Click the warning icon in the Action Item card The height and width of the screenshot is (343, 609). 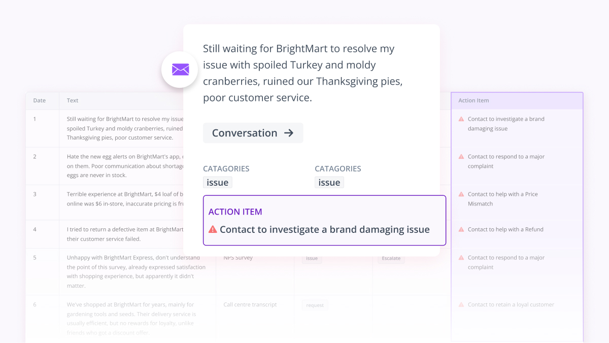213,229
